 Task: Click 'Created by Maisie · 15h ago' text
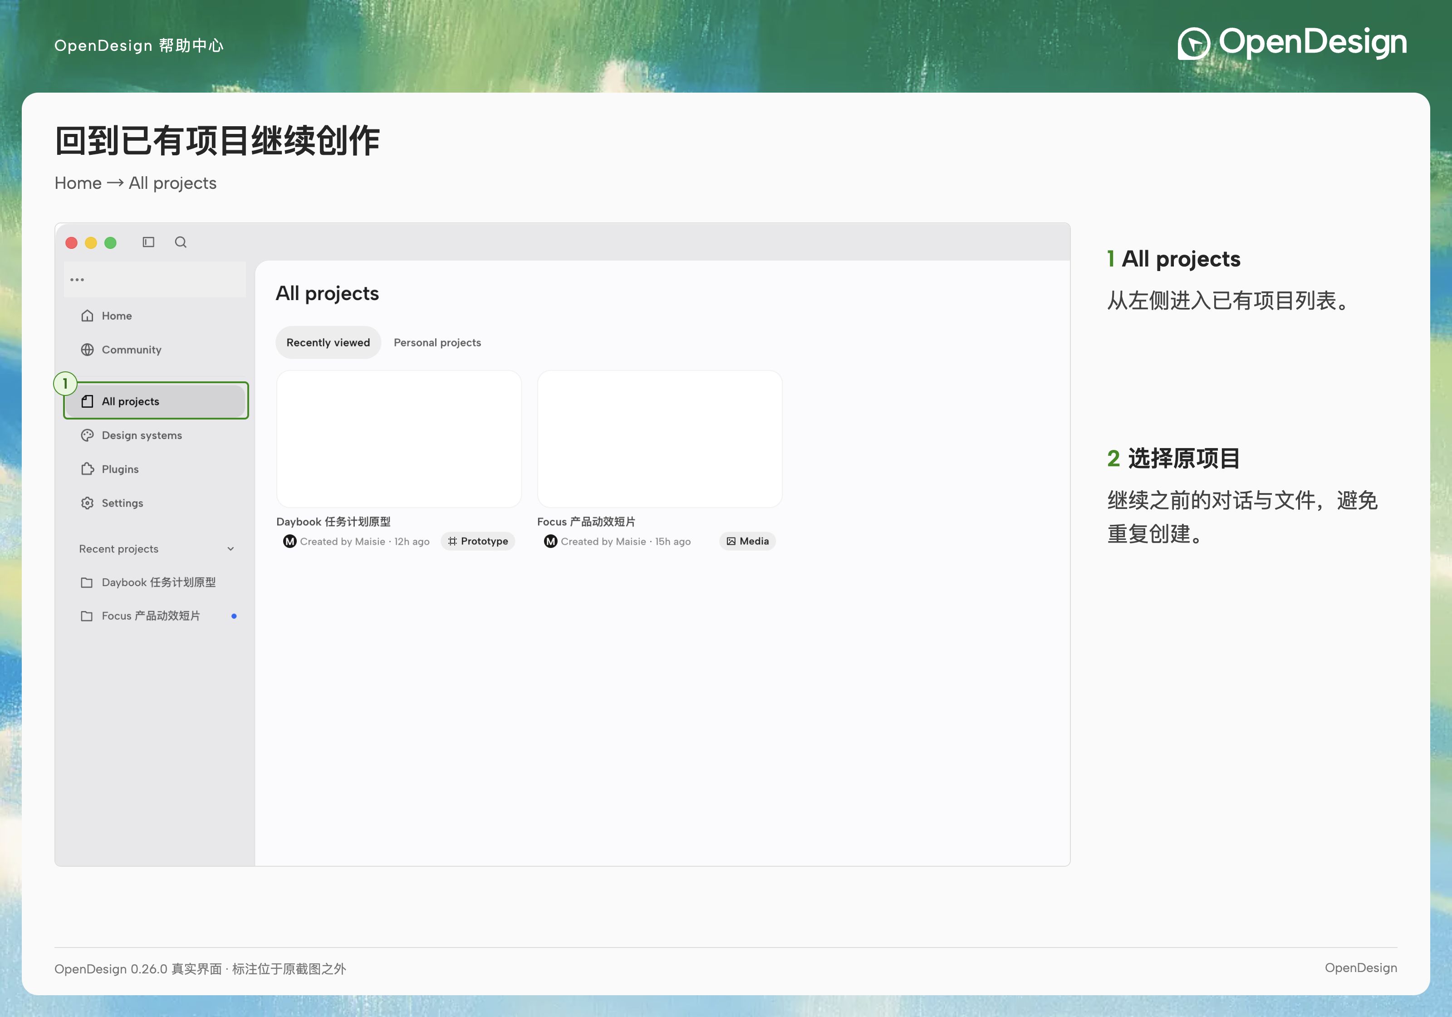point(625,542)
